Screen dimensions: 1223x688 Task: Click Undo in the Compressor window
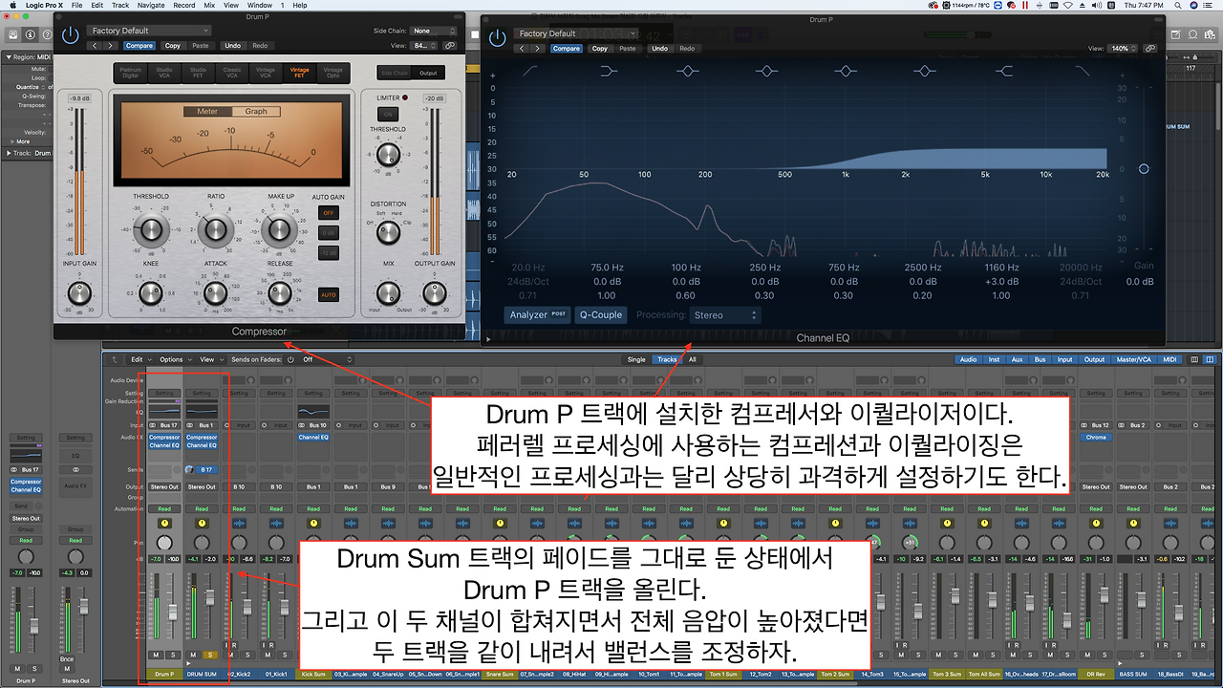(x=233, y=46)
